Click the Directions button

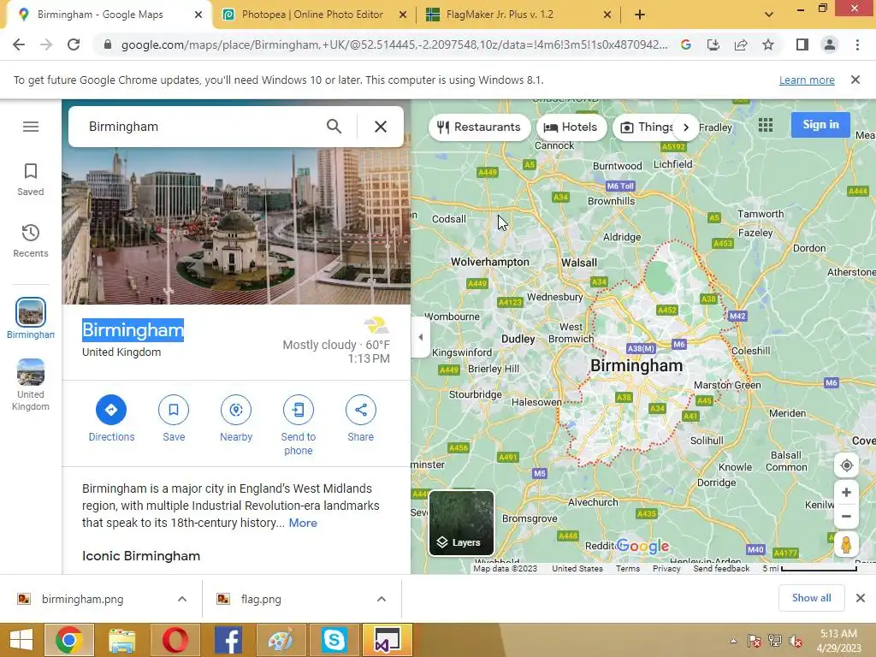click(x=111, y=410)
